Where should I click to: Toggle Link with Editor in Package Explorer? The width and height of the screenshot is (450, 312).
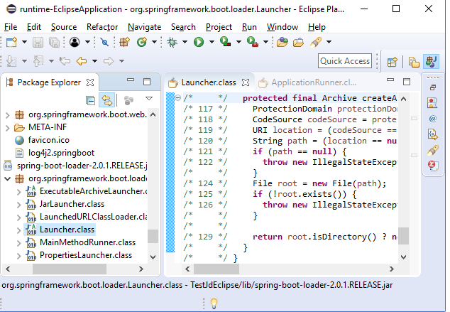click(106, 100)
